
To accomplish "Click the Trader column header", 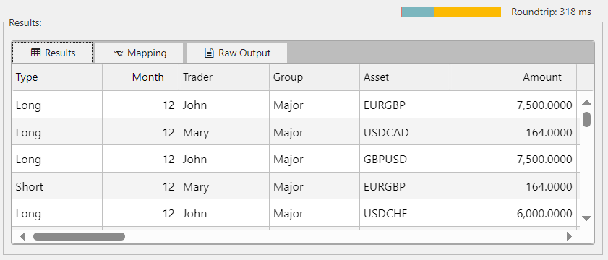I will tap(224, 77).
